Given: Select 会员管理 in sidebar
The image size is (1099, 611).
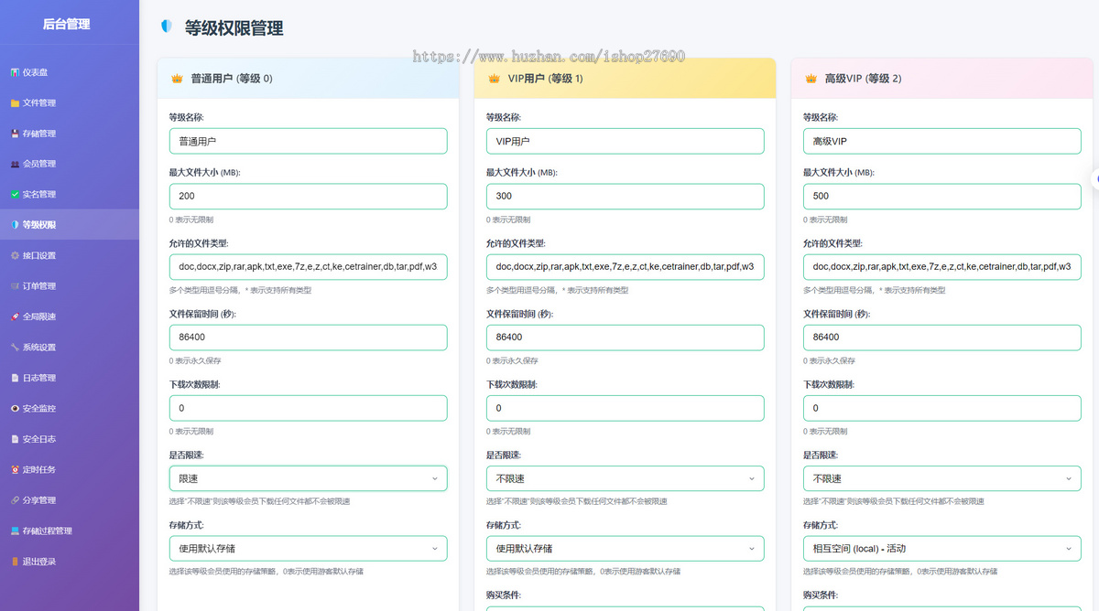Looking at the screenshot, I should [x=70, y=164].
